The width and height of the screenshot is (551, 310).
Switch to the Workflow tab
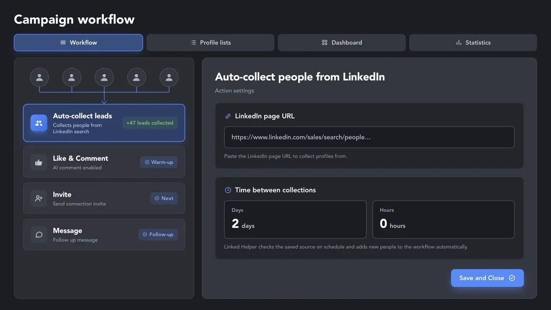point(78,43)
